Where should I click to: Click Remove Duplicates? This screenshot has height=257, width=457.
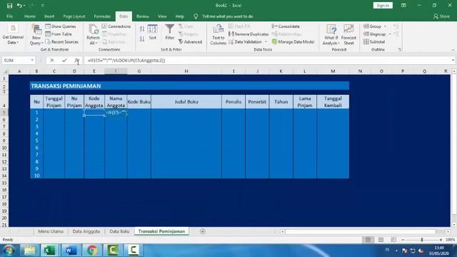click(x=248, y=34)
